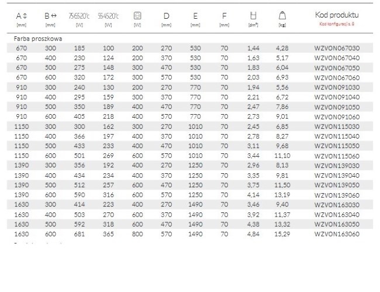Click capacity value 3,44
Screen dimensions: 380x292
point(253,156)
